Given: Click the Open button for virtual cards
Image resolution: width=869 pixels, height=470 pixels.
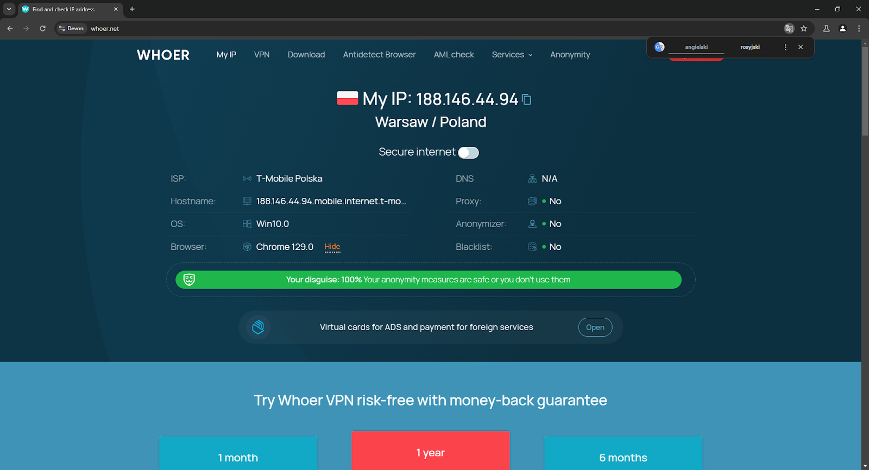Looking at the screenshot, I should [595, 327].
